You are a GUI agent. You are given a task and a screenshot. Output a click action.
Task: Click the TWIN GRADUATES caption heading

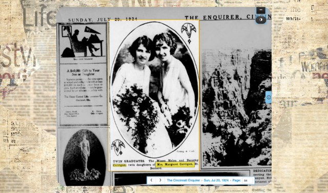[x=129, y=161]
